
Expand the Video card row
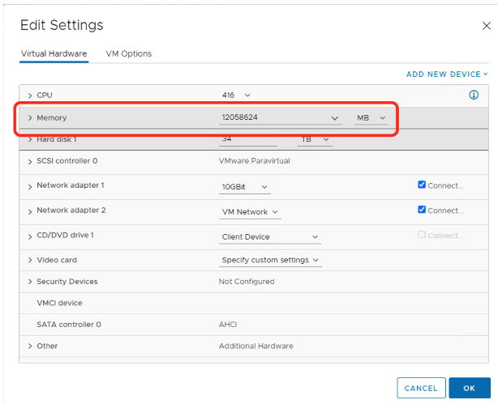[30, 261]
